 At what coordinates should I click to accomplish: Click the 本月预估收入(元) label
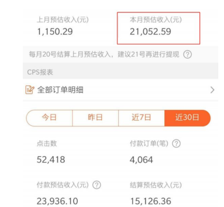tap(156, 20)
